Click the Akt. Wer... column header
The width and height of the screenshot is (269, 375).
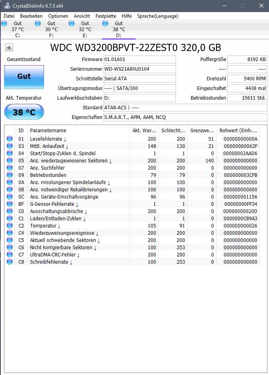(x=144, y=130)
